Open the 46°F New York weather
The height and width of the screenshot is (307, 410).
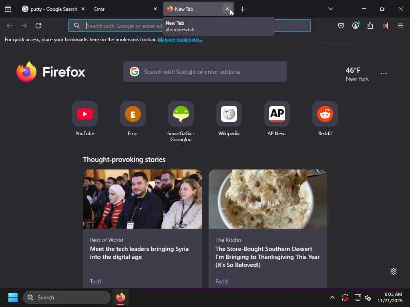pyautogui.click(x=357, y=74)
